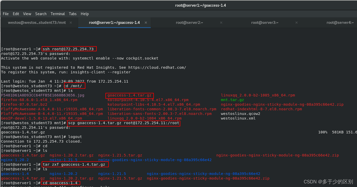357x187 pixels.
Task: Click the blue nginx-1.20.2 directory in last listing
Action: 64,174
